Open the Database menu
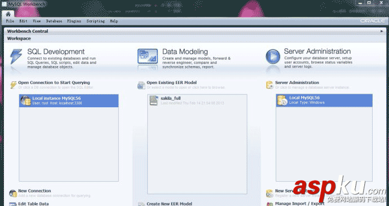This screenshot has width=389, height=206. (54, 21)
